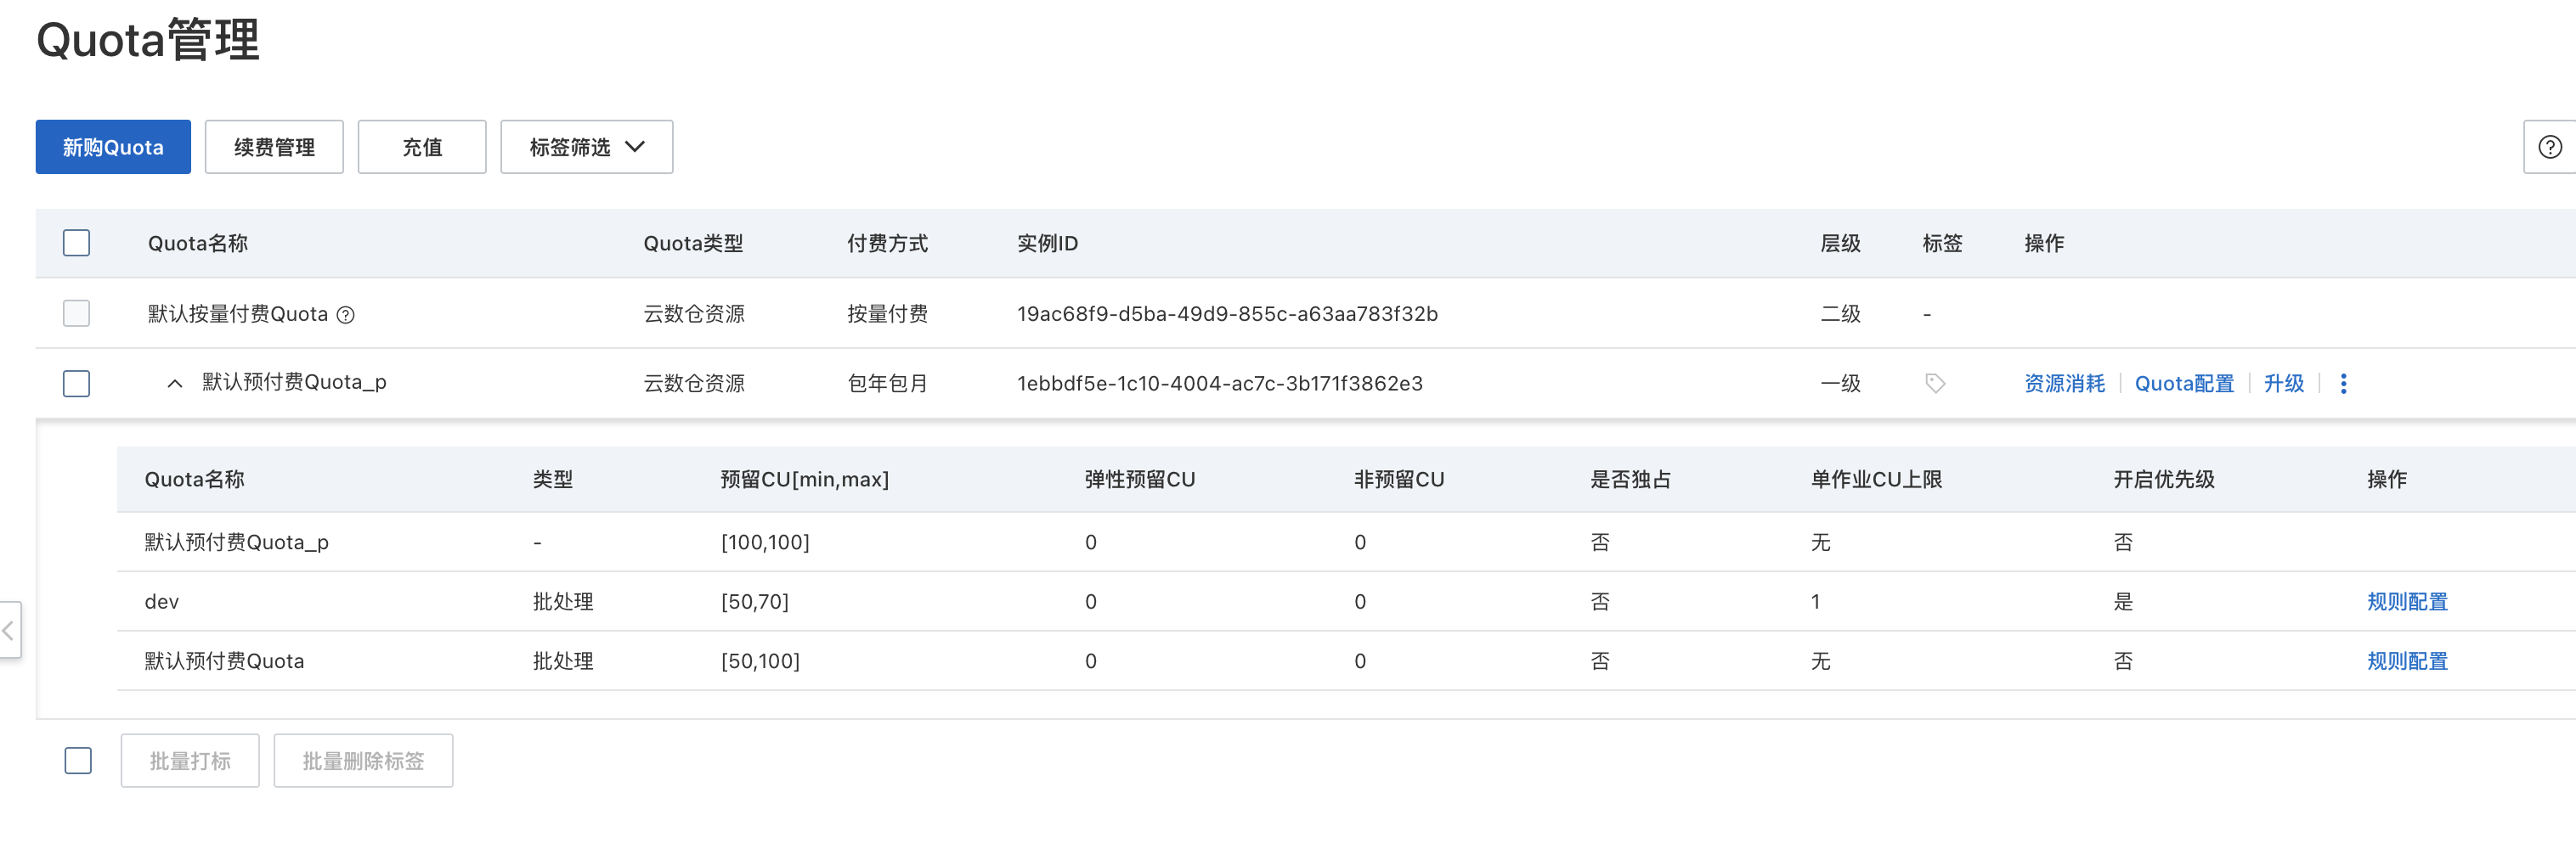
Task: Click the 一级 level cell
Action: tap(1840, 384)
